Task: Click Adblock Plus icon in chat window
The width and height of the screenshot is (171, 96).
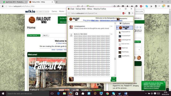Action: click(123, 13)
